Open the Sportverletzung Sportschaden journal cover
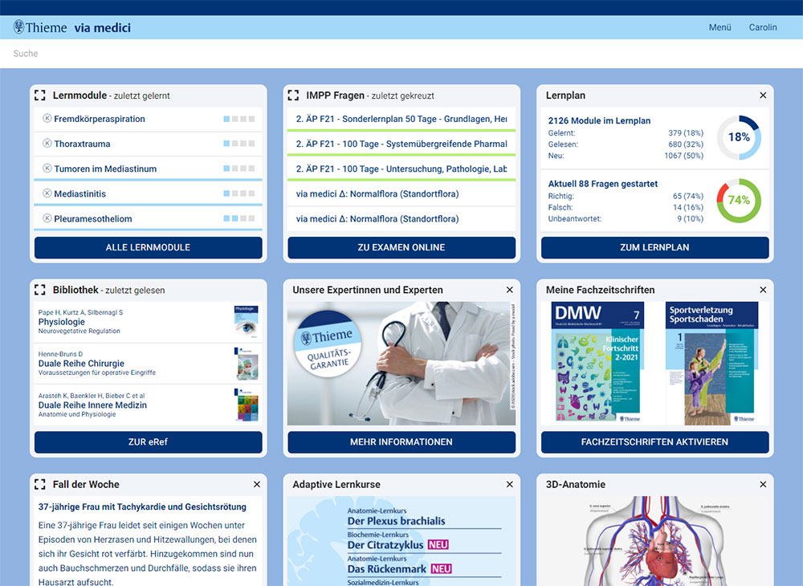Viewport: 803px width, 586px height. (x=711, y=363)
